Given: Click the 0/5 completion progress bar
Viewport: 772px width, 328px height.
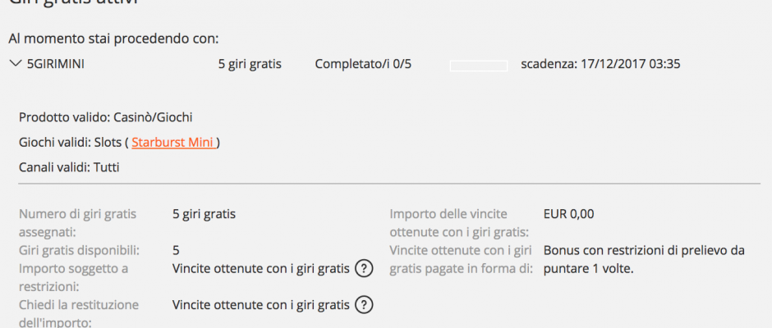Looking at the screenshot, I should pos(478,65).
